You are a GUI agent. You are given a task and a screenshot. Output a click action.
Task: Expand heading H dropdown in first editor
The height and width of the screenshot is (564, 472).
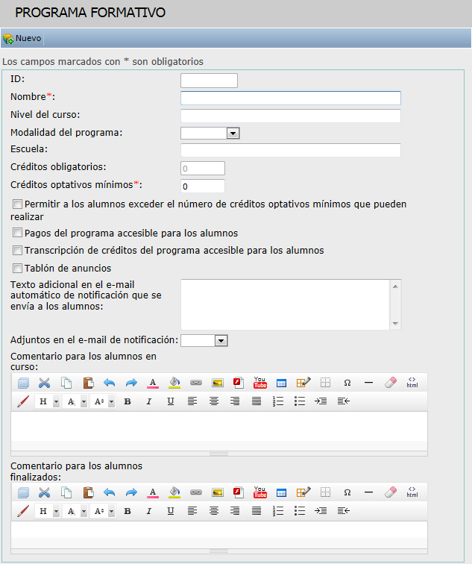pos(56,401)
